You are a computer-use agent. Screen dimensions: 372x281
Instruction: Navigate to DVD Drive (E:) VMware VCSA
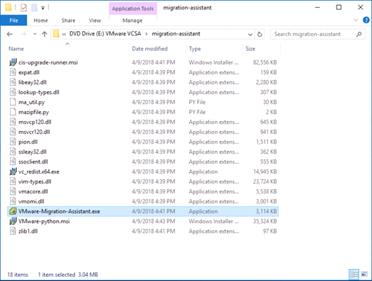point(105,34)
